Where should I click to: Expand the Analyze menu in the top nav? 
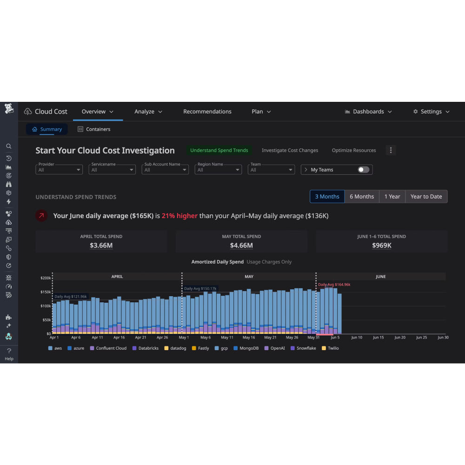[x=148, y=111]
